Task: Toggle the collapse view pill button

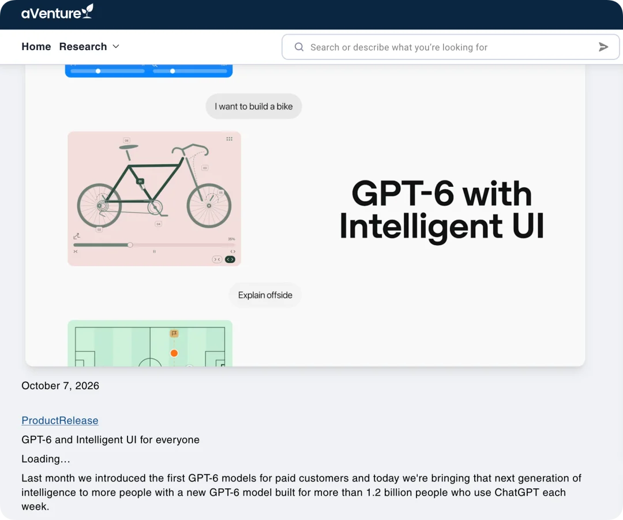Action: (217, 259)
